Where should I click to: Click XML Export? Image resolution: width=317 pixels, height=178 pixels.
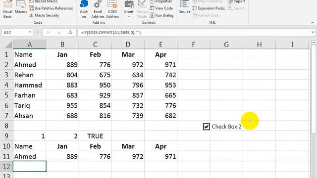click(x=236, y=8)
